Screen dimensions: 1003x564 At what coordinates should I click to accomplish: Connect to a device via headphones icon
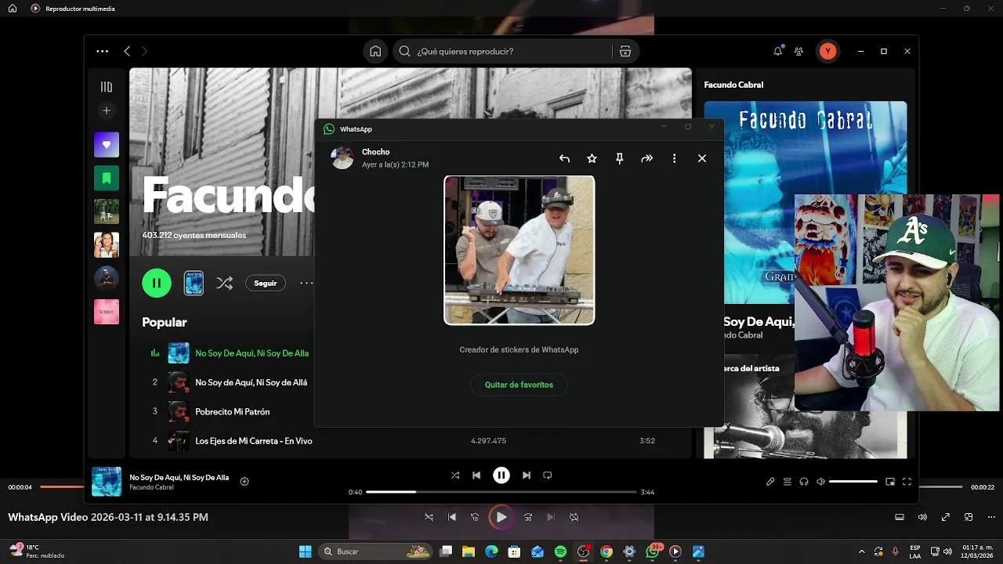point(804,482)
